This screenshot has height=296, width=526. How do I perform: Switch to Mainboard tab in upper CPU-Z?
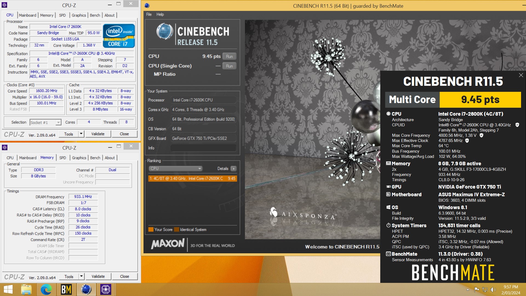coord(27,15)
